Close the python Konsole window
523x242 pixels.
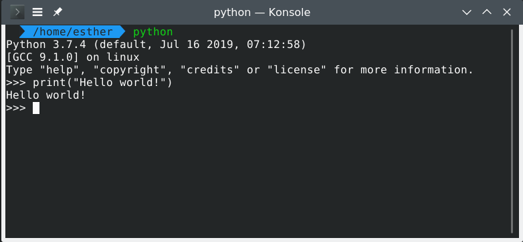point(507,13)
